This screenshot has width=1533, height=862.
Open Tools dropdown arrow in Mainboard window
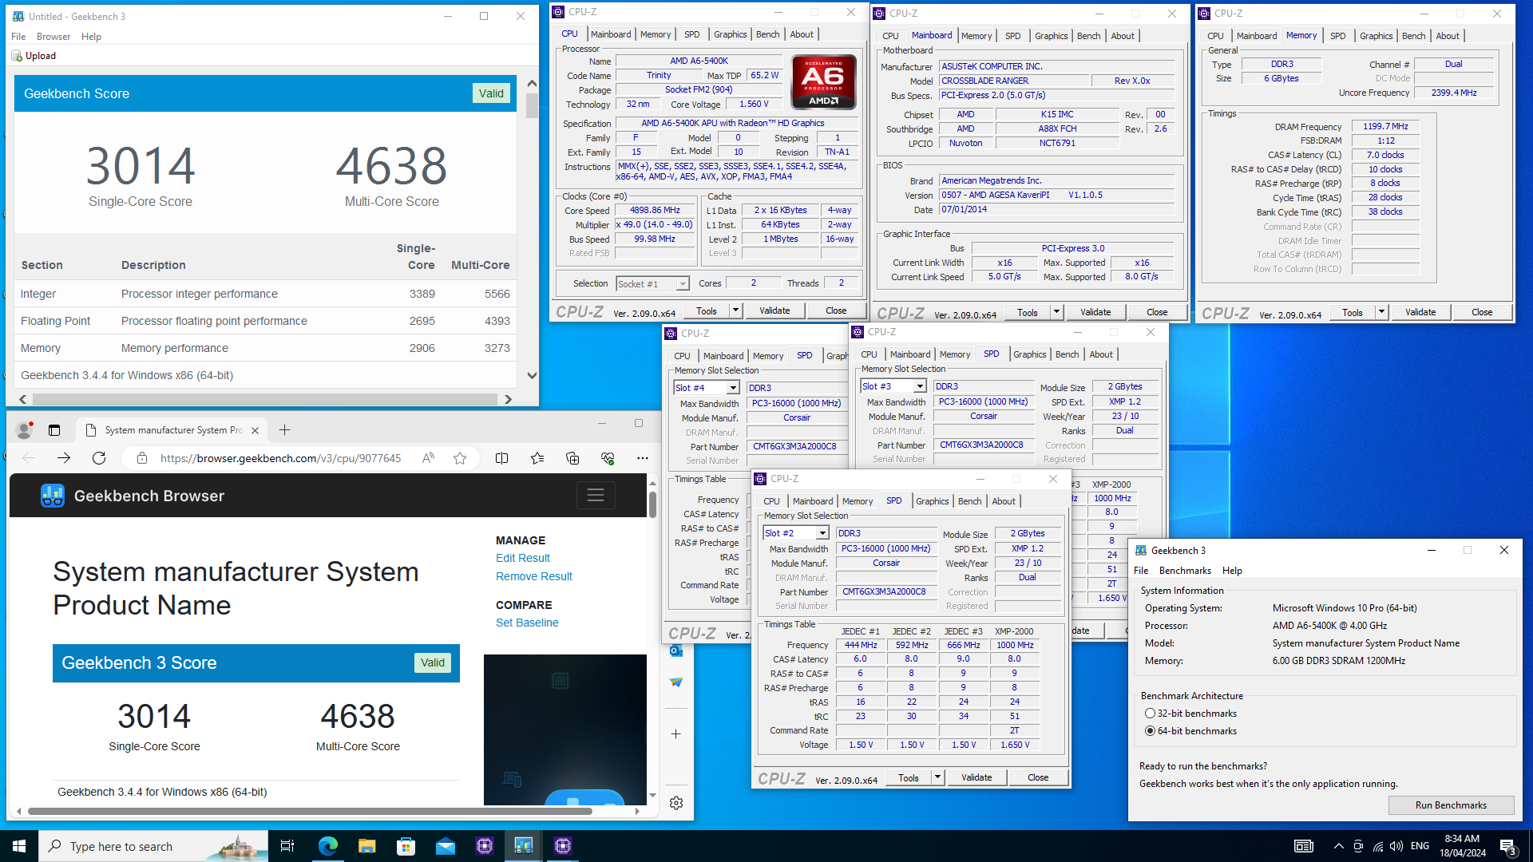1056,312
